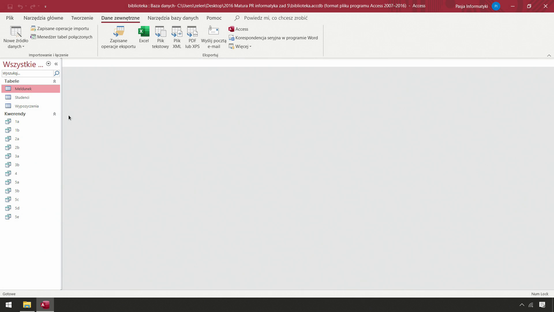Select the Studenci table
The image size is (554, 312).
pos(22,98)
